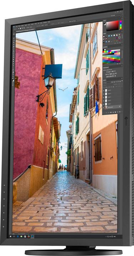Viewport: 134px width, 256px height.
Task: Click the lock icon on Background layer
Action: point(120,106)
